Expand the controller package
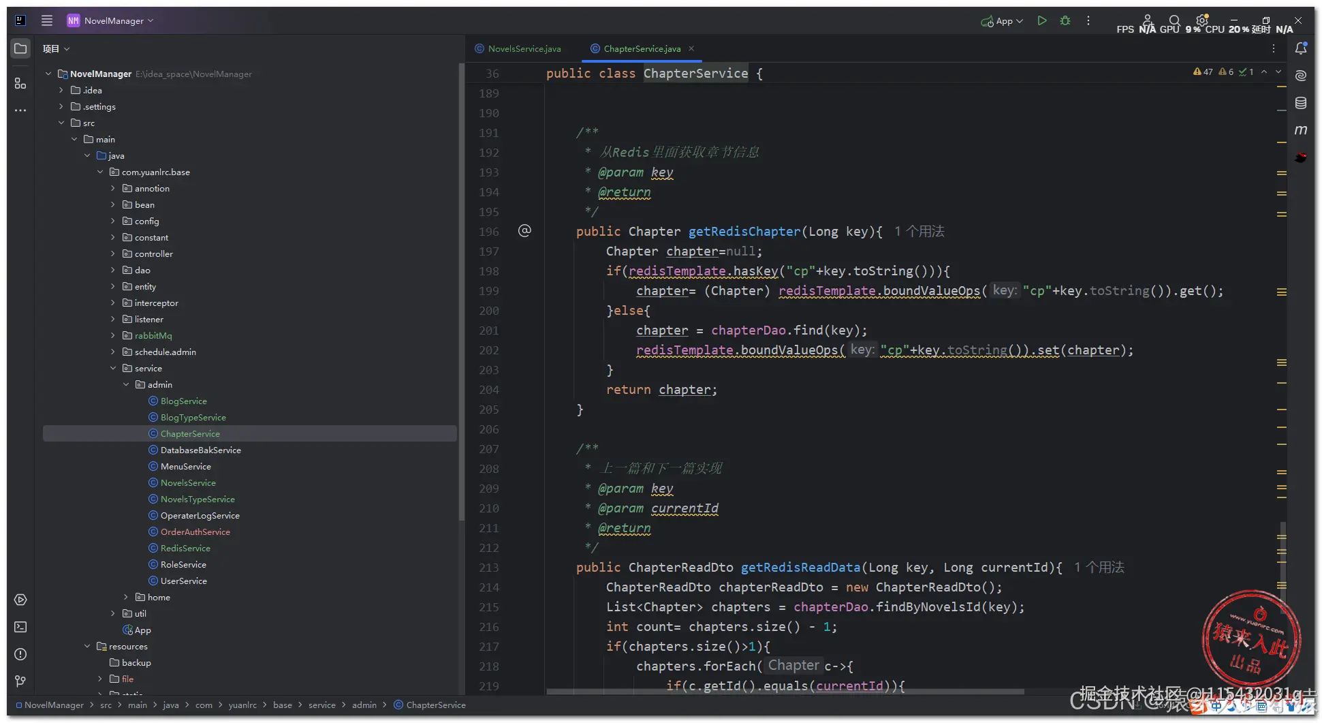 [113, 253]
